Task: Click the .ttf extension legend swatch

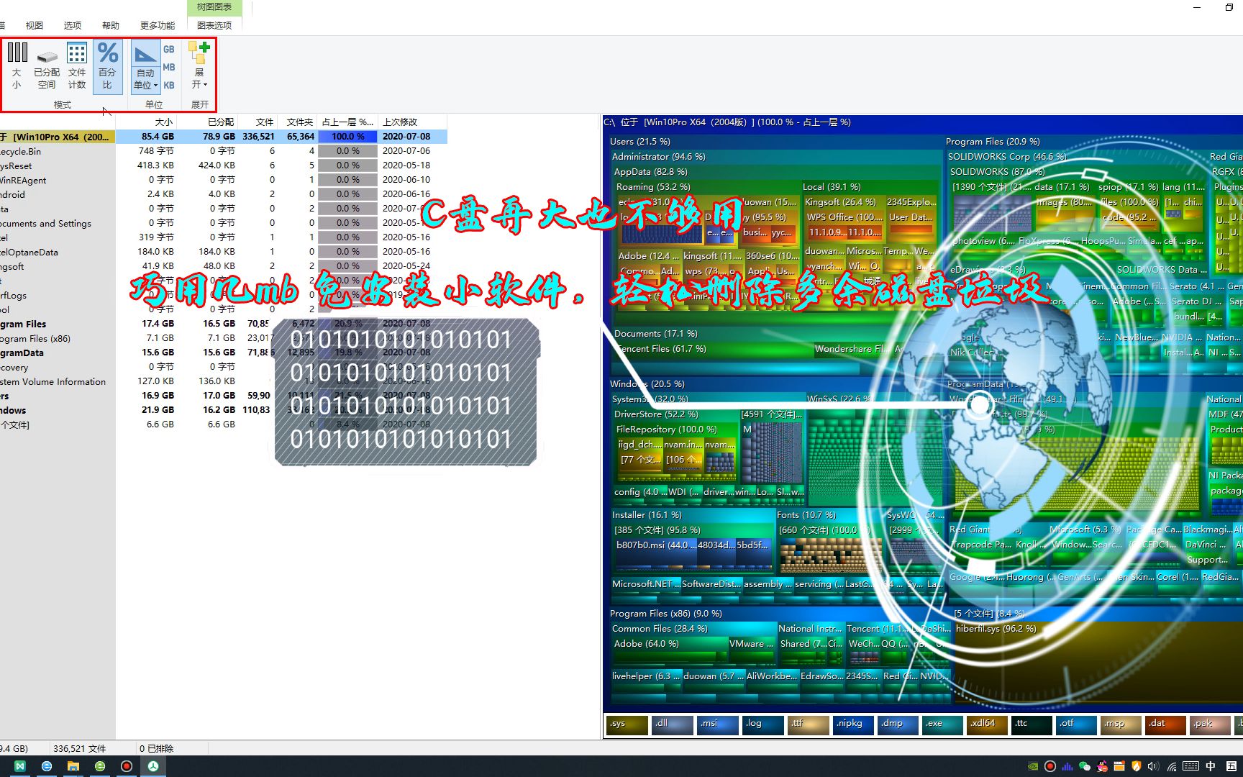Action: [808, 724]
